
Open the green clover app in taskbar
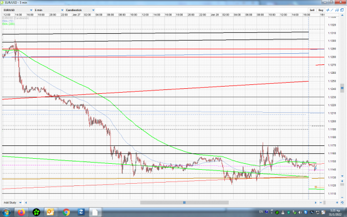36,213
